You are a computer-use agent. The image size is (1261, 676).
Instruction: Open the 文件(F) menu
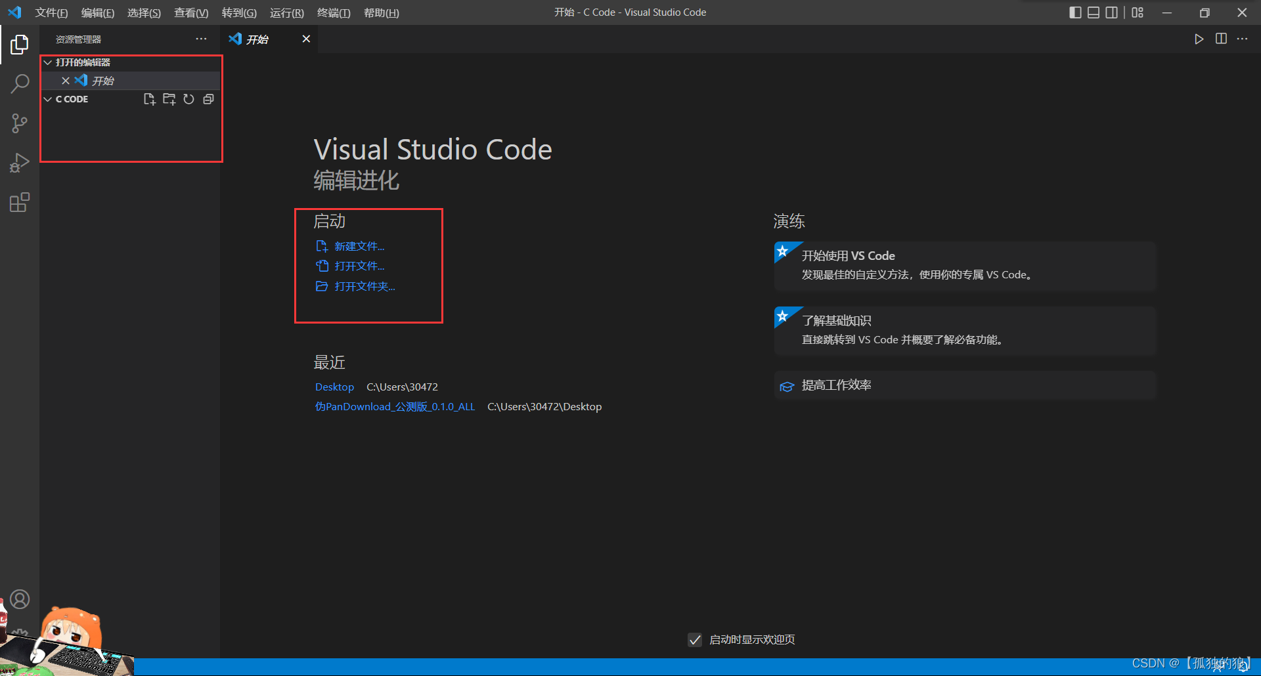point(51,13)
